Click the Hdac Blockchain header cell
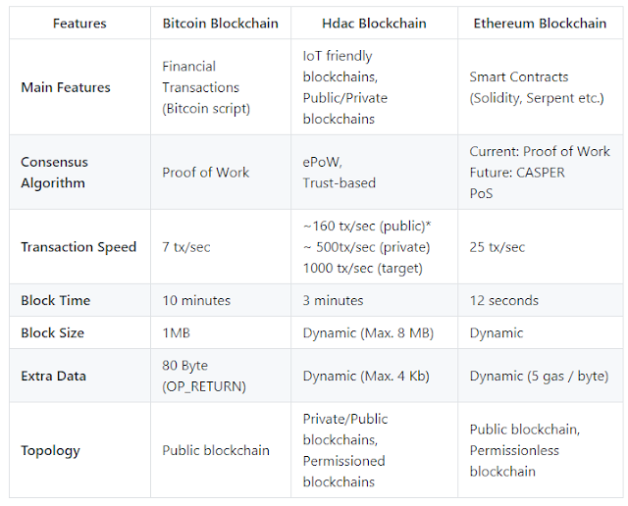The width and height of the screenshot is (628, 506). 374,24
